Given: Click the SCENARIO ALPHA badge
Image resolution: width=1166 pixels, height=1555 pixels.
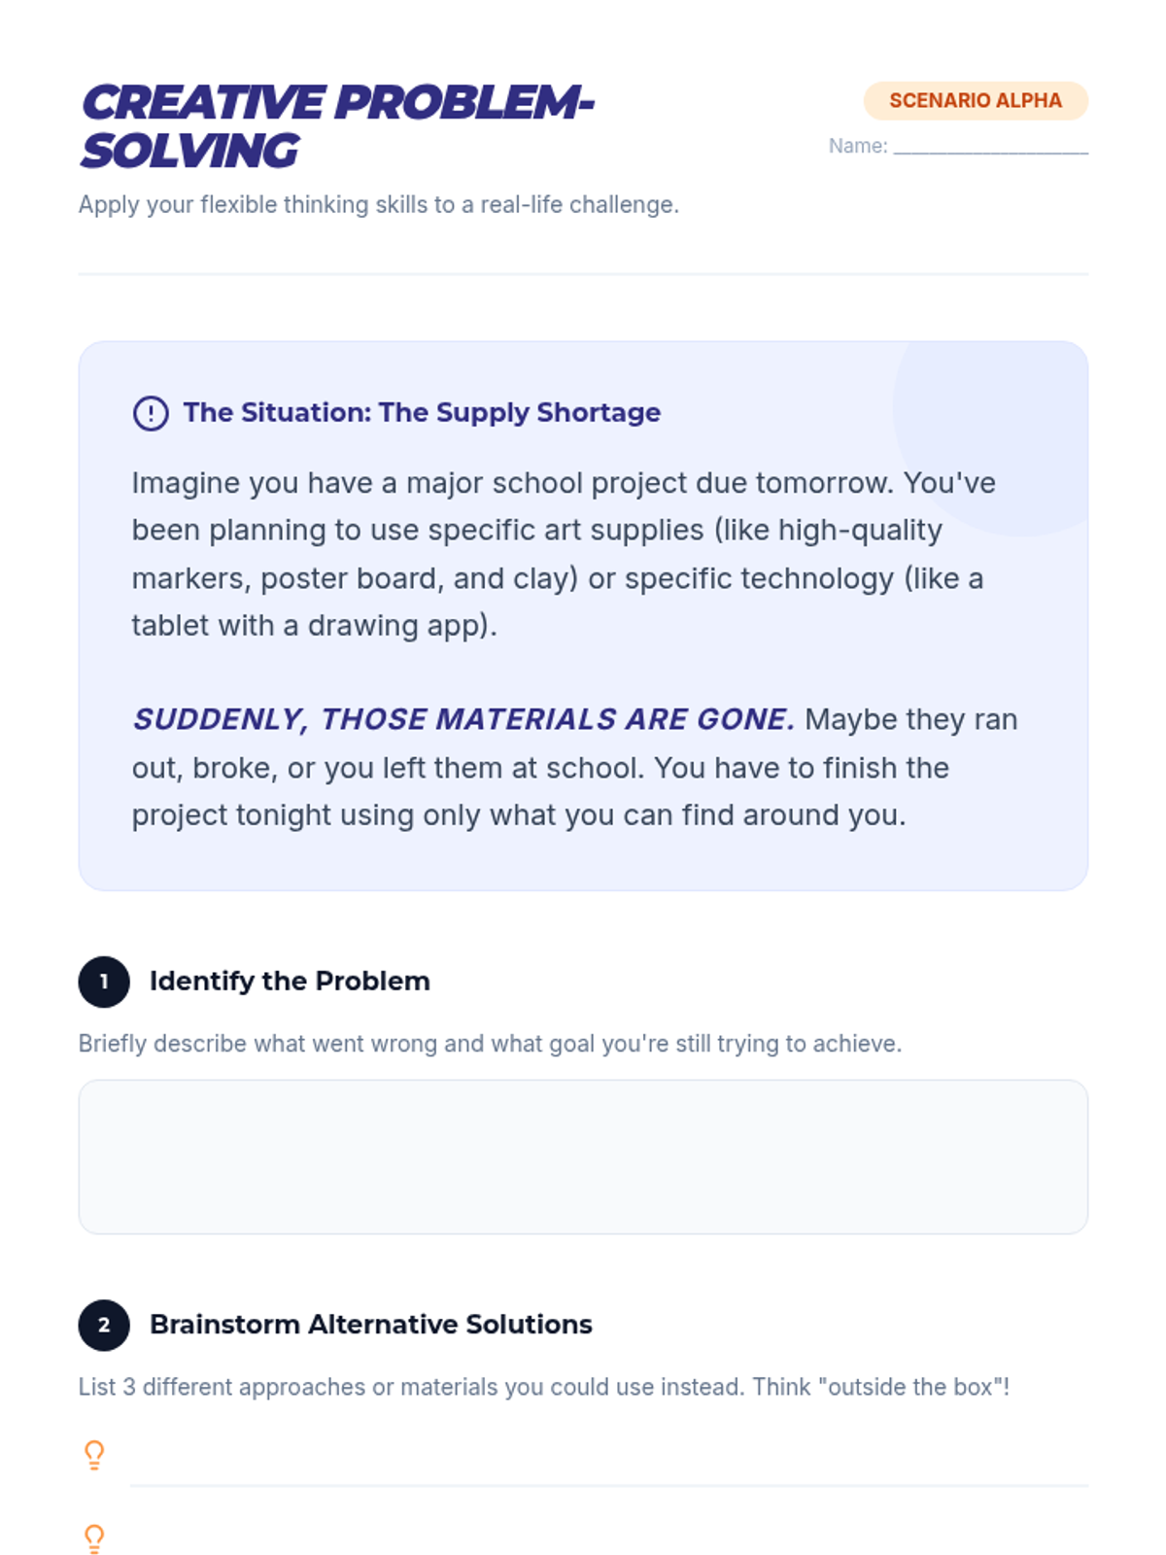Looking at the screenshot, I should pos(975,101).
